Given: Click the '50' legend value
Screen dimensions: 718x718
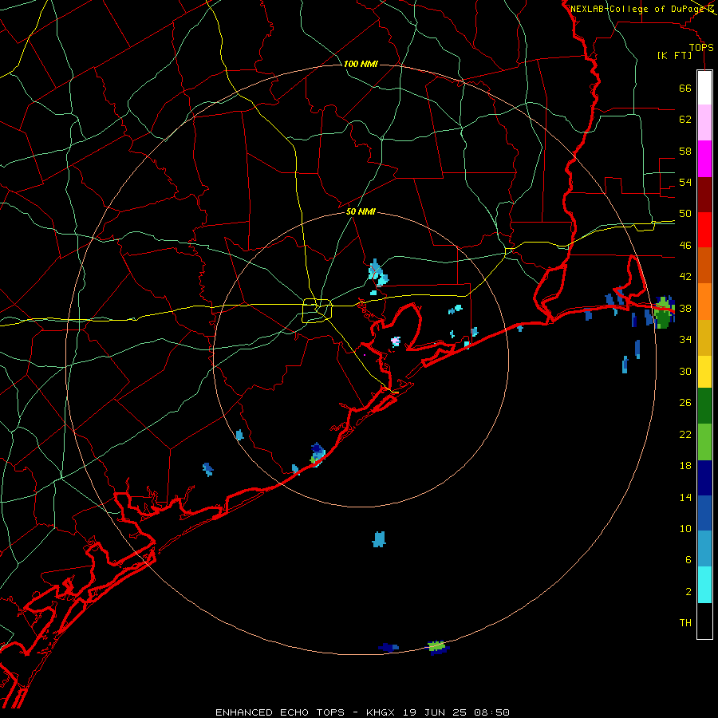Looking at the screenshot, I should pyautogui.click(x=685, y=214).
